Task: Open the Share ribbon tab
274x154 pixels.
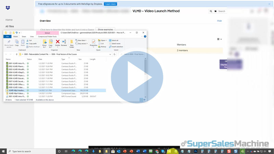Action: pos(24,36)
